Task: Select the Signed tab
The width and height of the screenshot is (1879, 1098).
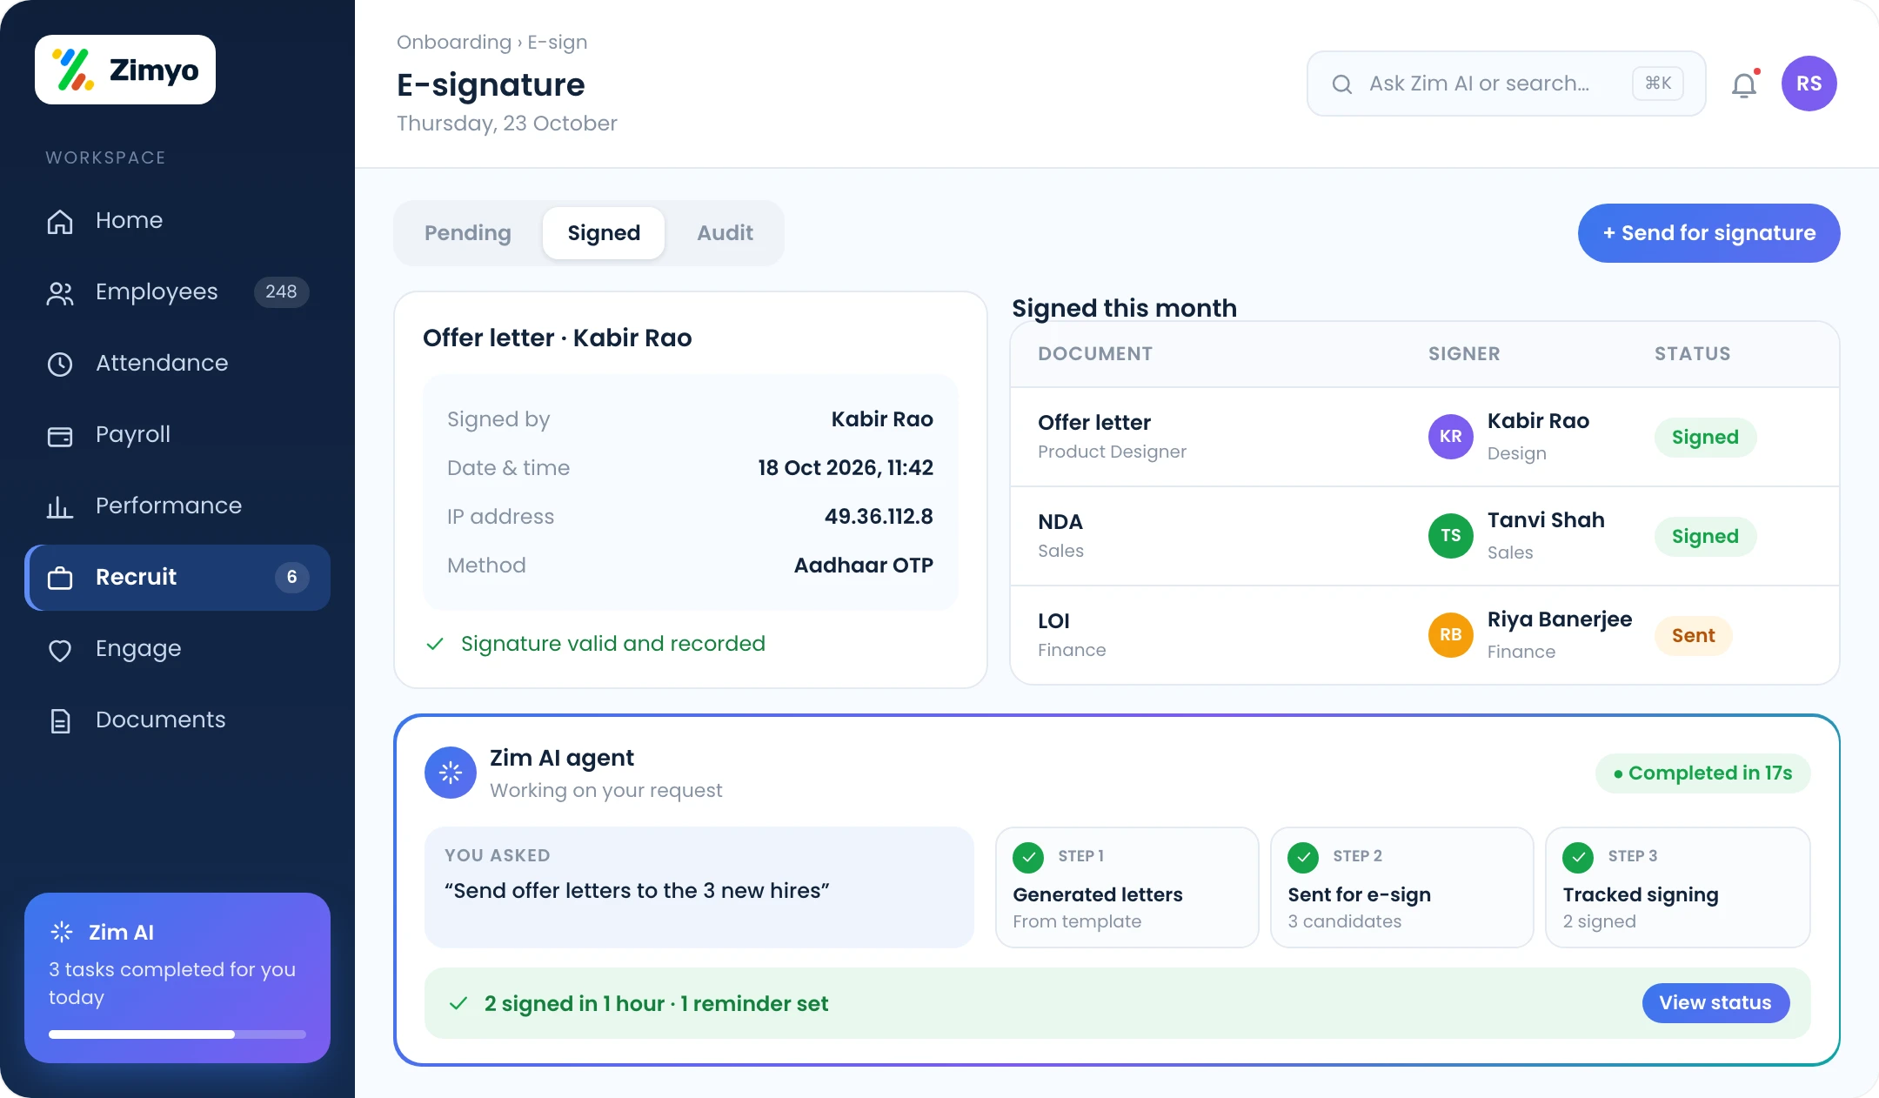Action: 604,233
